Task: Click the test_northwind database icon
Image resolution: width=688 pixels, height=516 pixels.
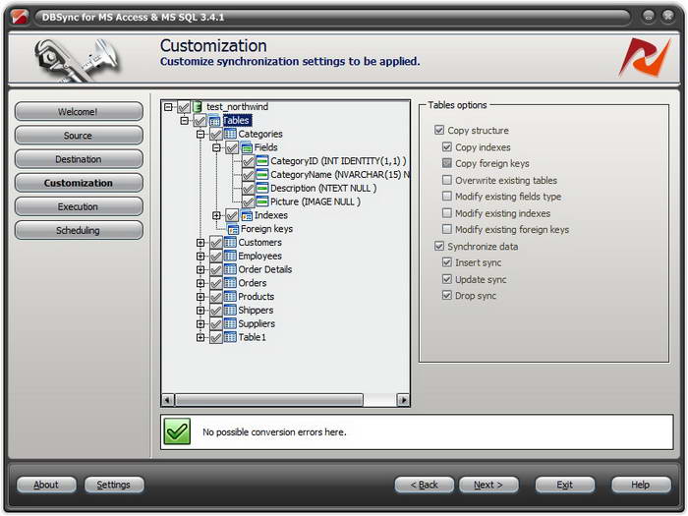Action: click(198, 106)
